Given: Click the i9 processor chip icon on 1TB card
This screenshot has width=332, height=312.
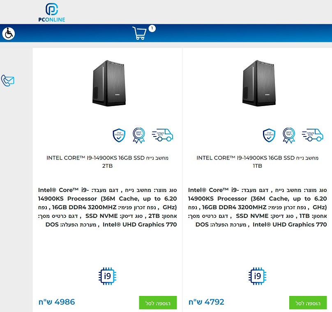Looking at the screenshot, I should 258,276.
